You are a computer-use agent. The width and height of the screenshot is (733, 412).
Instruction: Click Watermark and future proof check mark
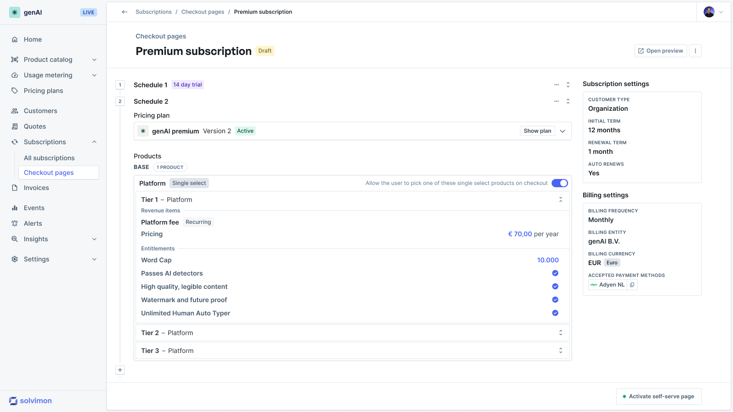(555, 300)
